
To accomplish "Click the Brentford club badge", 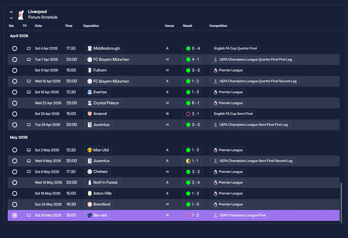I will (90, 204).
